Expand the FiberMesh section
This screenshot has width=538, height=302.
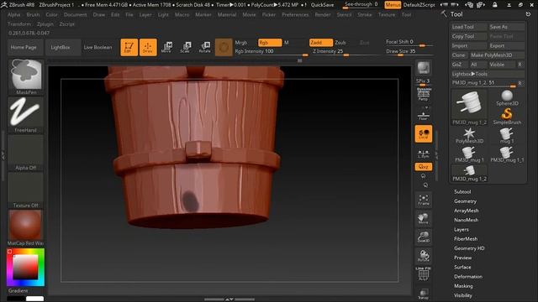[x=466, y=239]
